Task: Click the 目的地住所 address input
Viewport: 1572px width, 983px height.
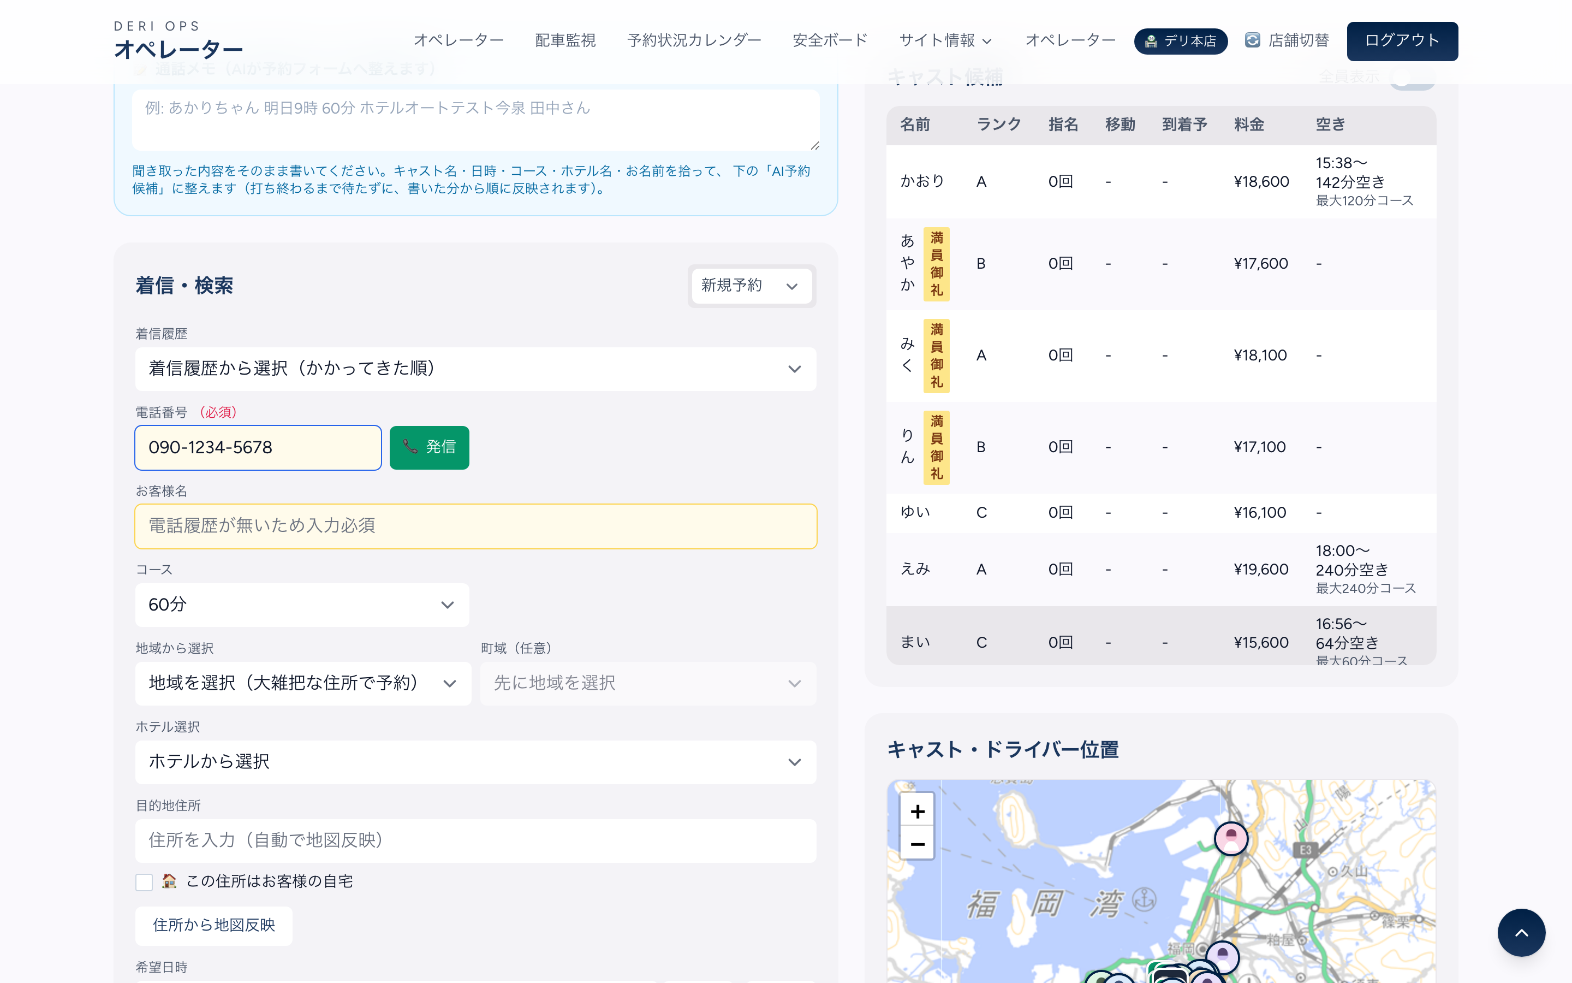Action: point(475,840)
